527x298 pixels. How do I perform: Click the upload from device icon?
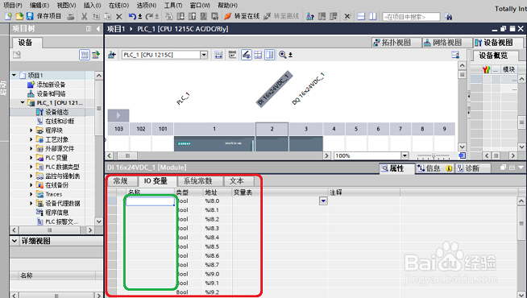[x=193, y=16]
